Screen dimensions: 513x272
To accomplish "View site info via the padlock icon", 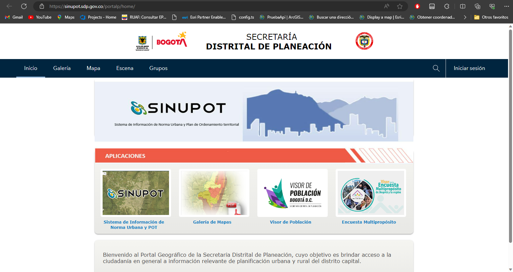I will coord(42,6).
